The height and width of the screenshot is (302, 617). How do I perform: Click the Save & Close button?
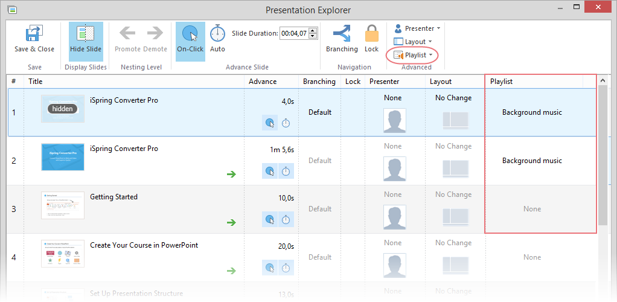[x=34, y=39]
